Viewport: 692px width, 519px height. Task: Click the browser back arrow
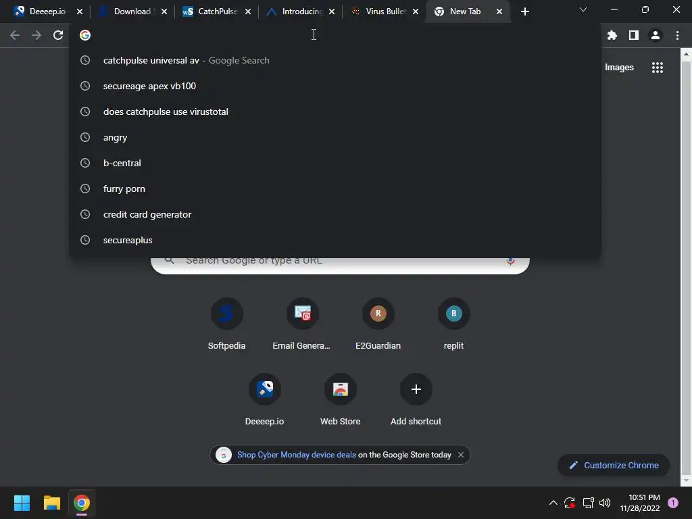point(15,35)
